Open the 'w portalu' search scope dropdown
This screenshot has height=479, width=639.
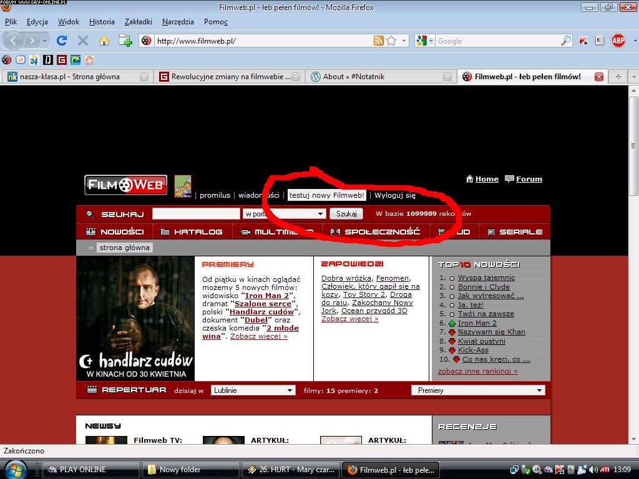[284, 214]
